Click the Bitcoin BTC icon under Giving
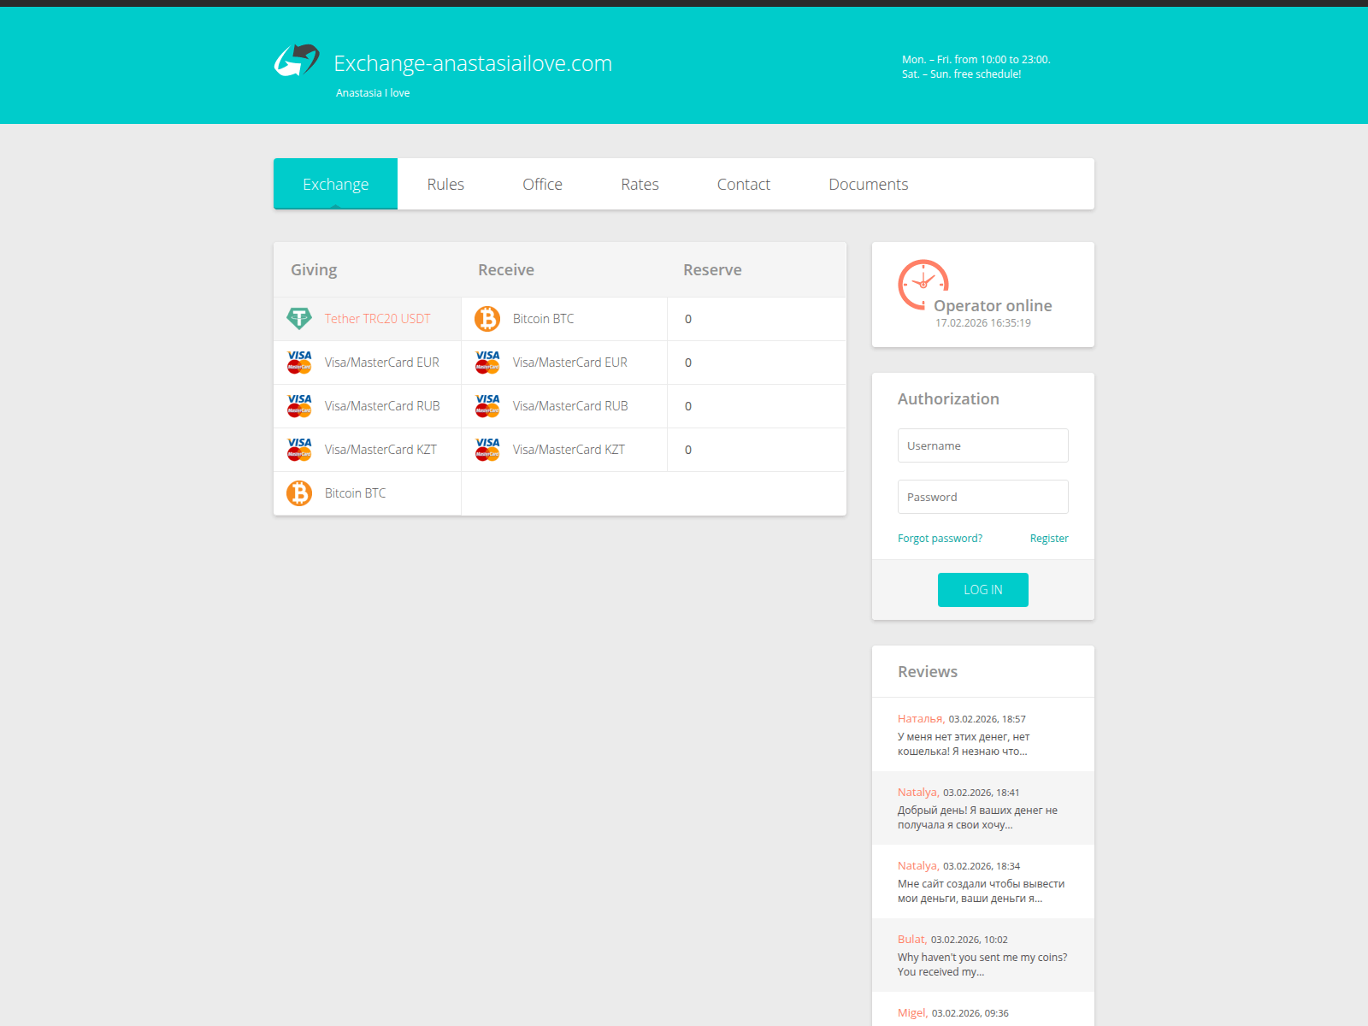1368x1026 pixels. (298, 492)
